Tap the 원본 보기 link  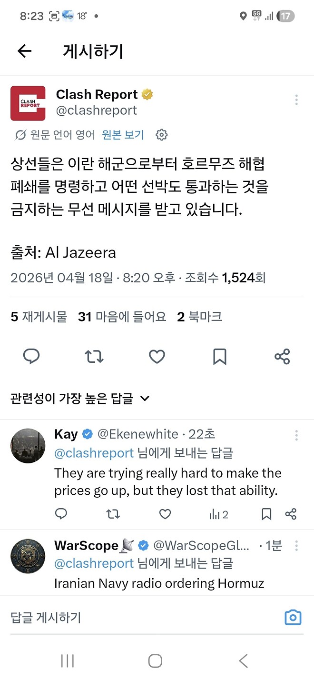tap(121, 135)
